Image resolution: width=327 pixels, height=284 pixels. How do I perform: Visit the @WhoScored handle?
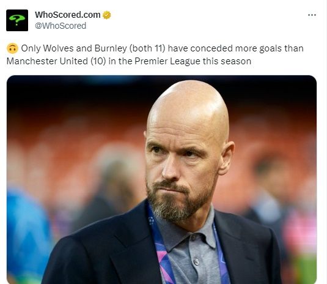coord(61,26)
